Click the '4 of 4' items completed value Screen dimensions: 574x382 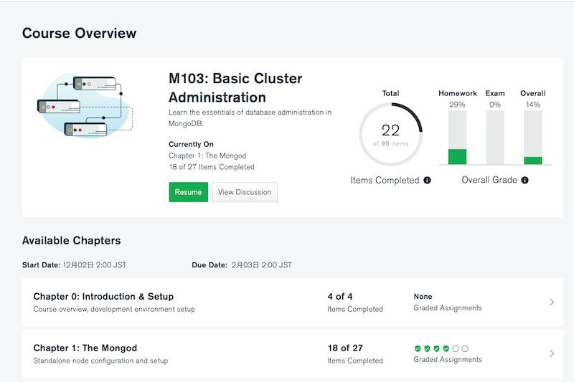[340, 297]
